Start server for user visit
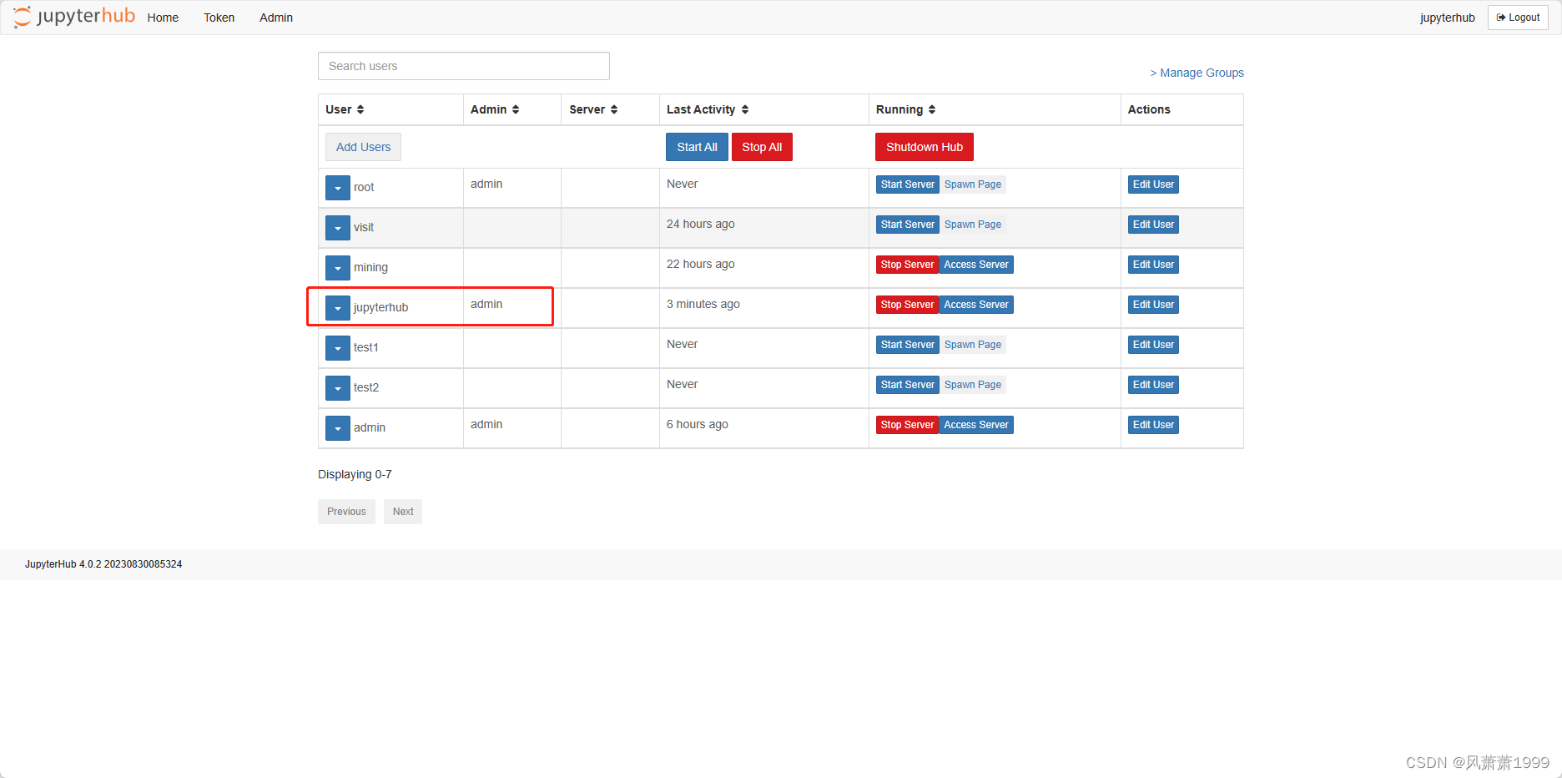 [x=907, y=225]
